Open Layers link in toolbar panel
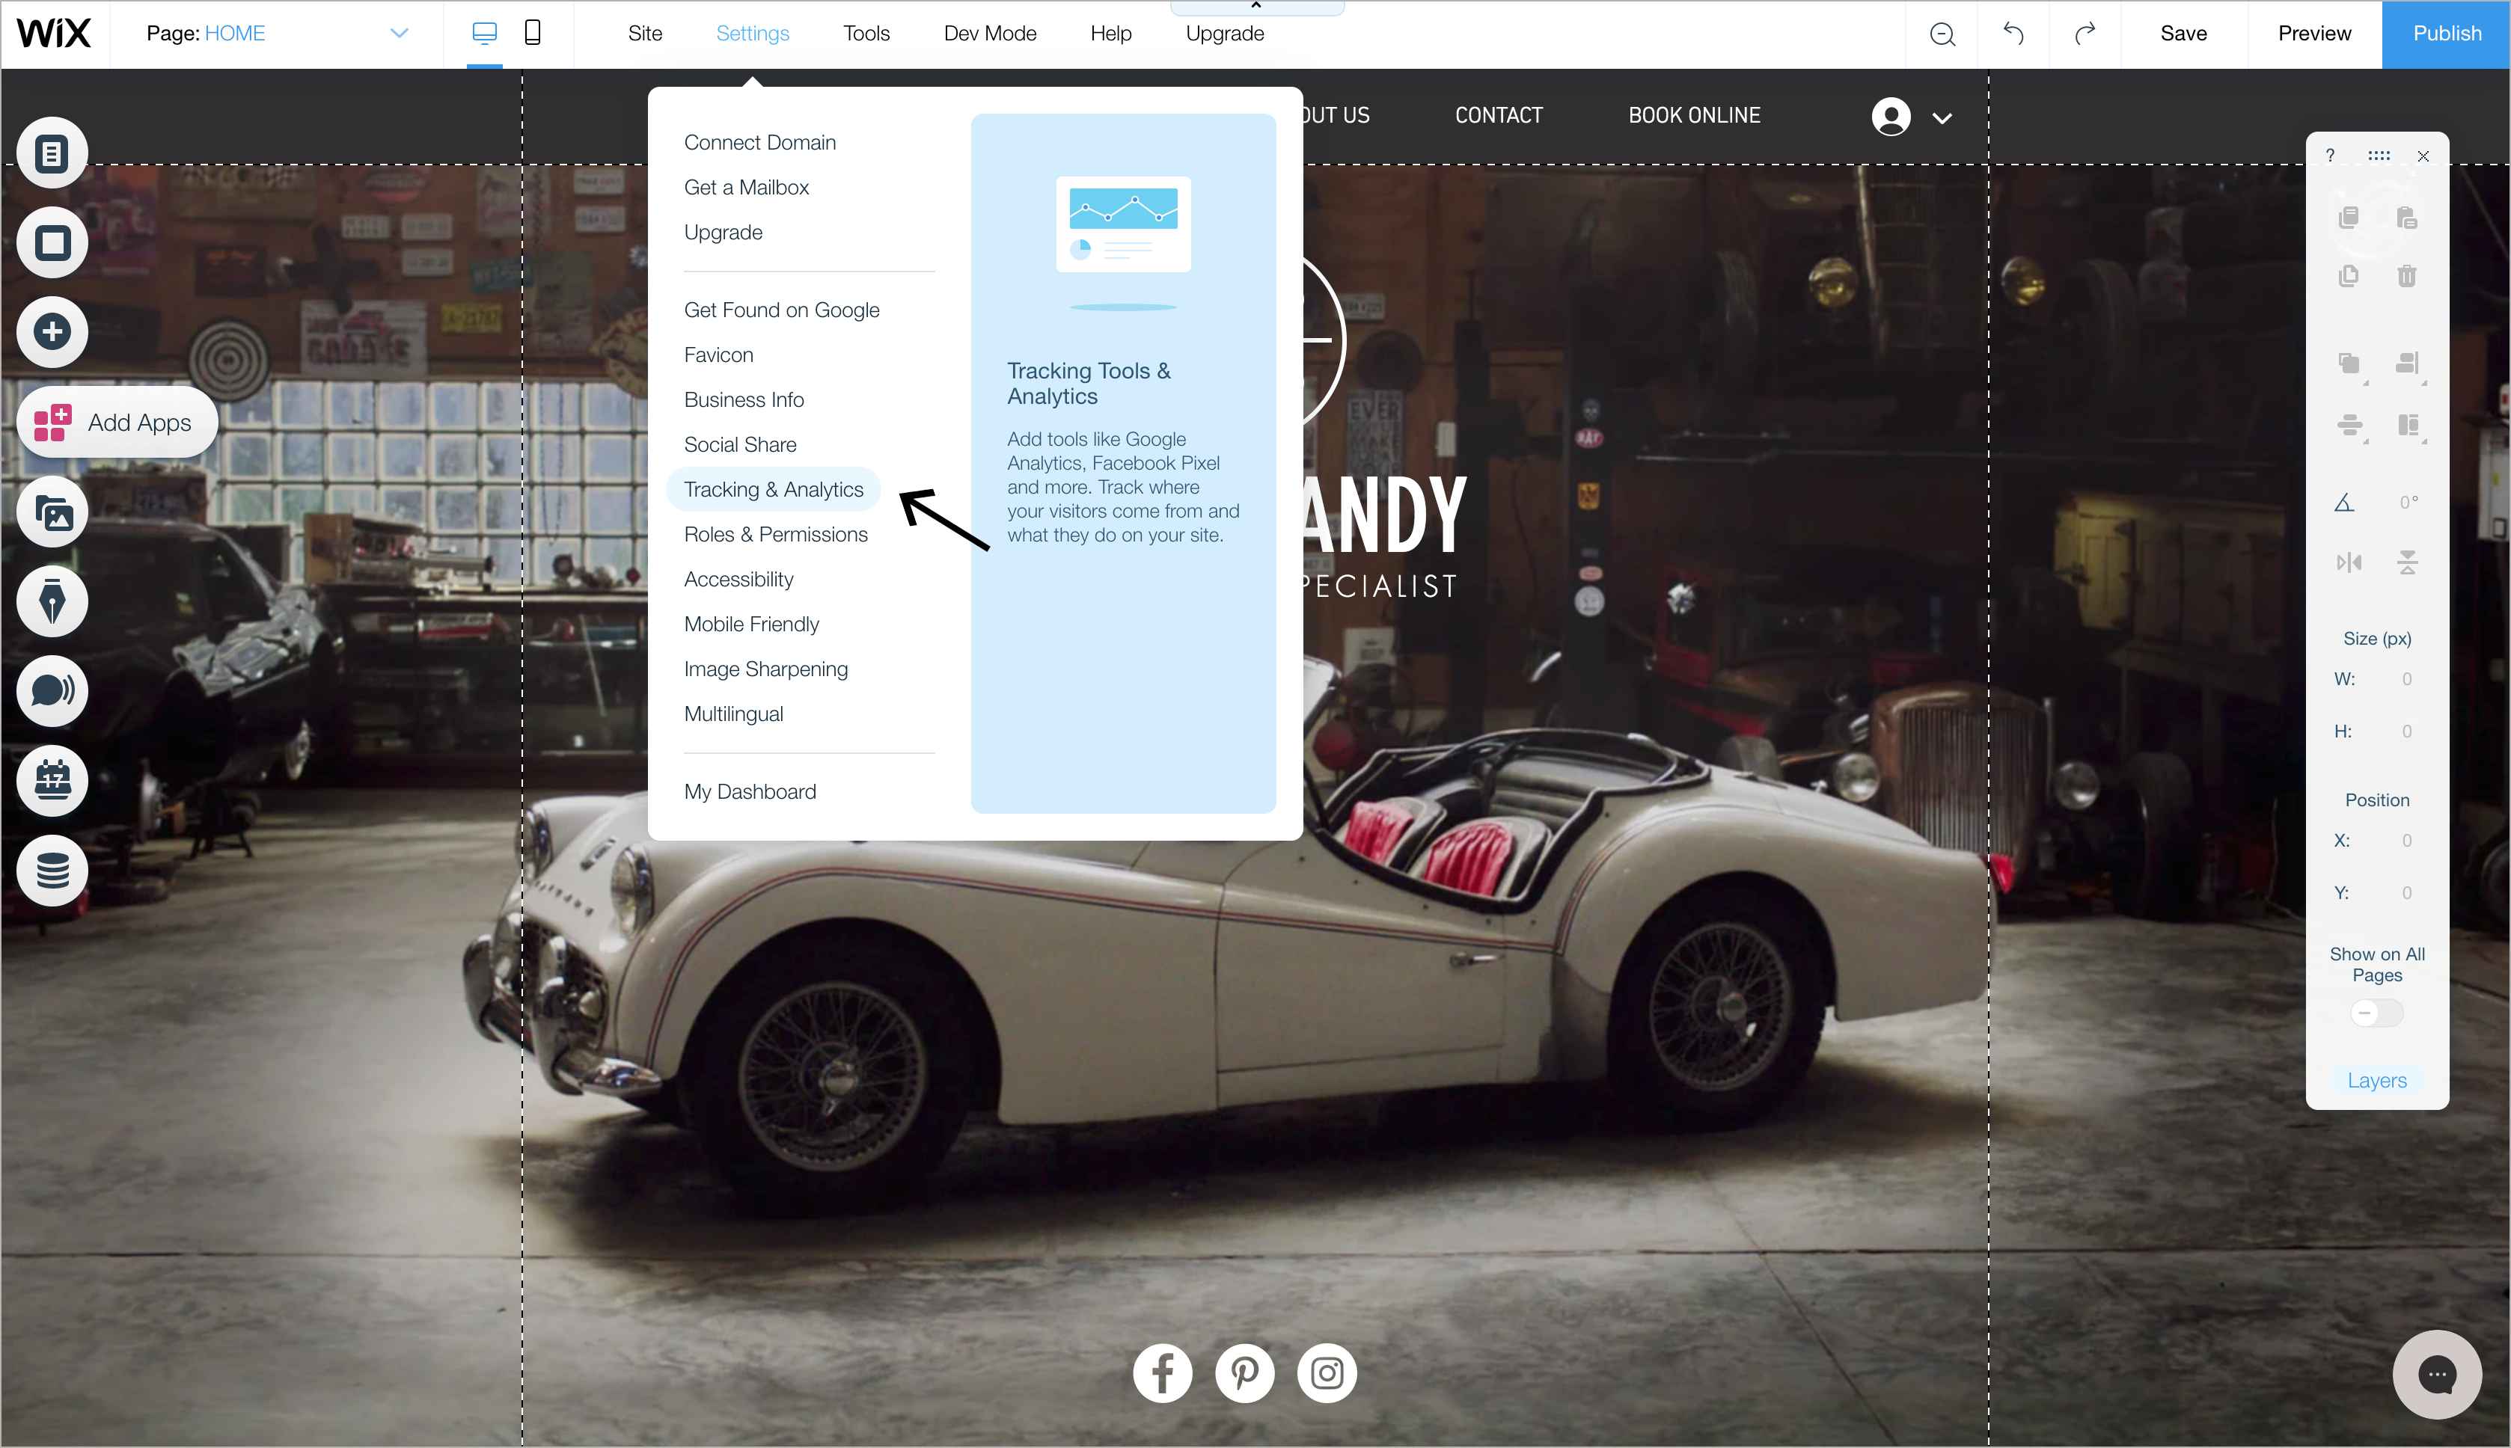 [2376, 1080]
